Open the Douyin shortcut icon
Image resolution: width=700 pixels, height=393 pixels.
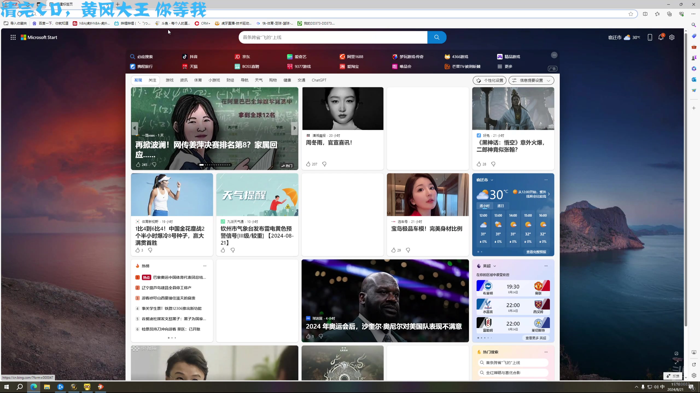point(185,56)
